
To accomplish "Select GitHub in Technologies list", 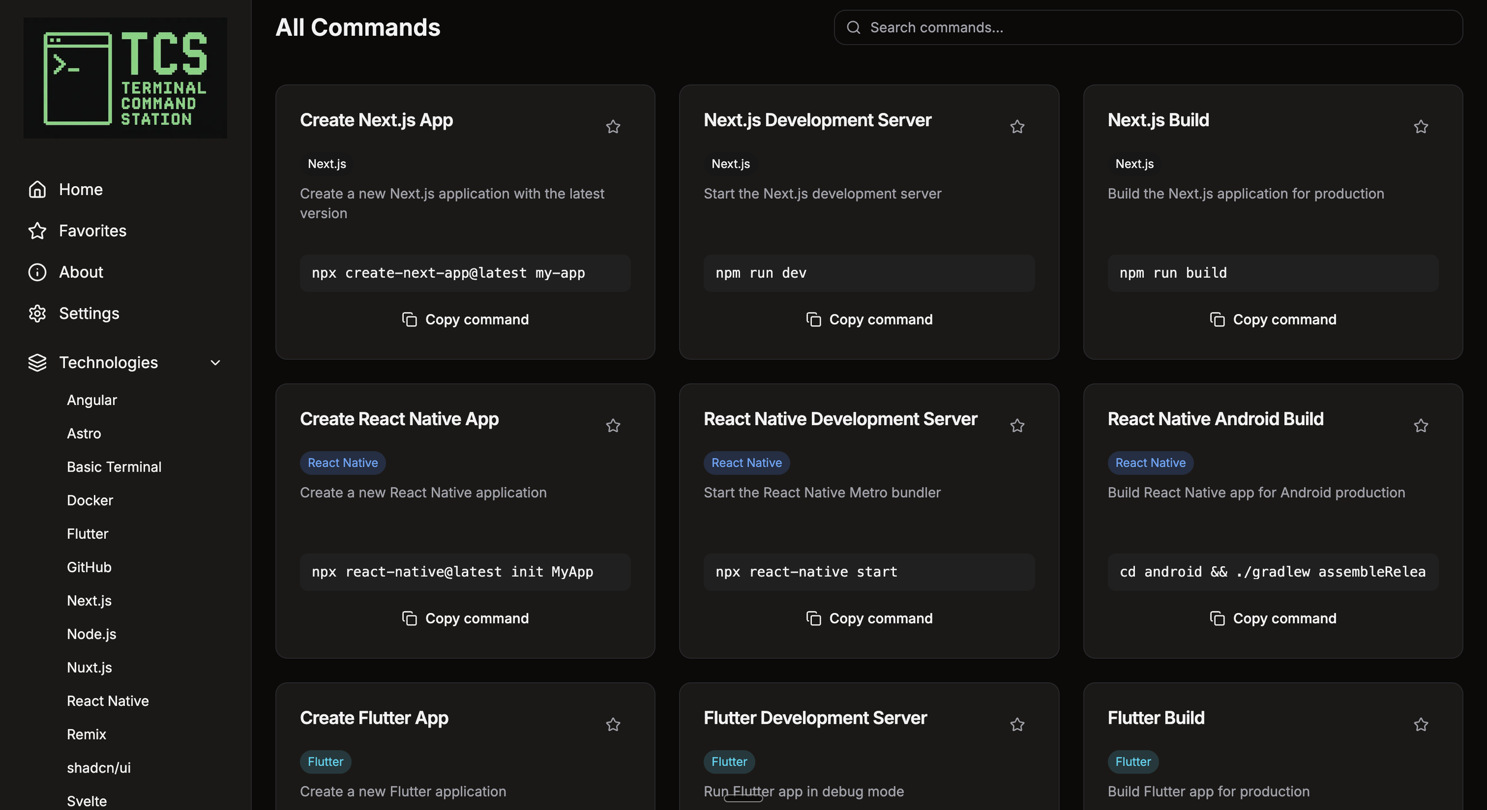I will [89, 567].
